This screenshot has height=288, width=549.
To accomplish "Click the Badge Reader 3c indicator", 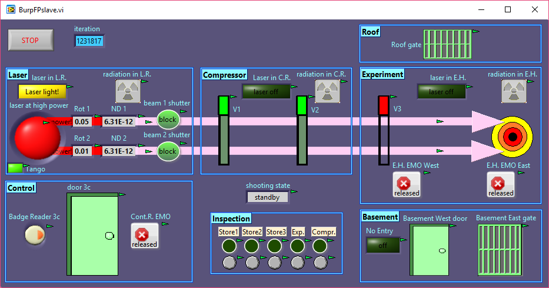I will point(35,235).
